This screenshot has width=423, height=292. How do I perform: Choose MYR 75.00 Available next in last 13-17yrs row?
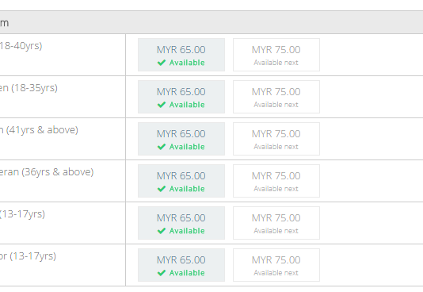(276, 265)
